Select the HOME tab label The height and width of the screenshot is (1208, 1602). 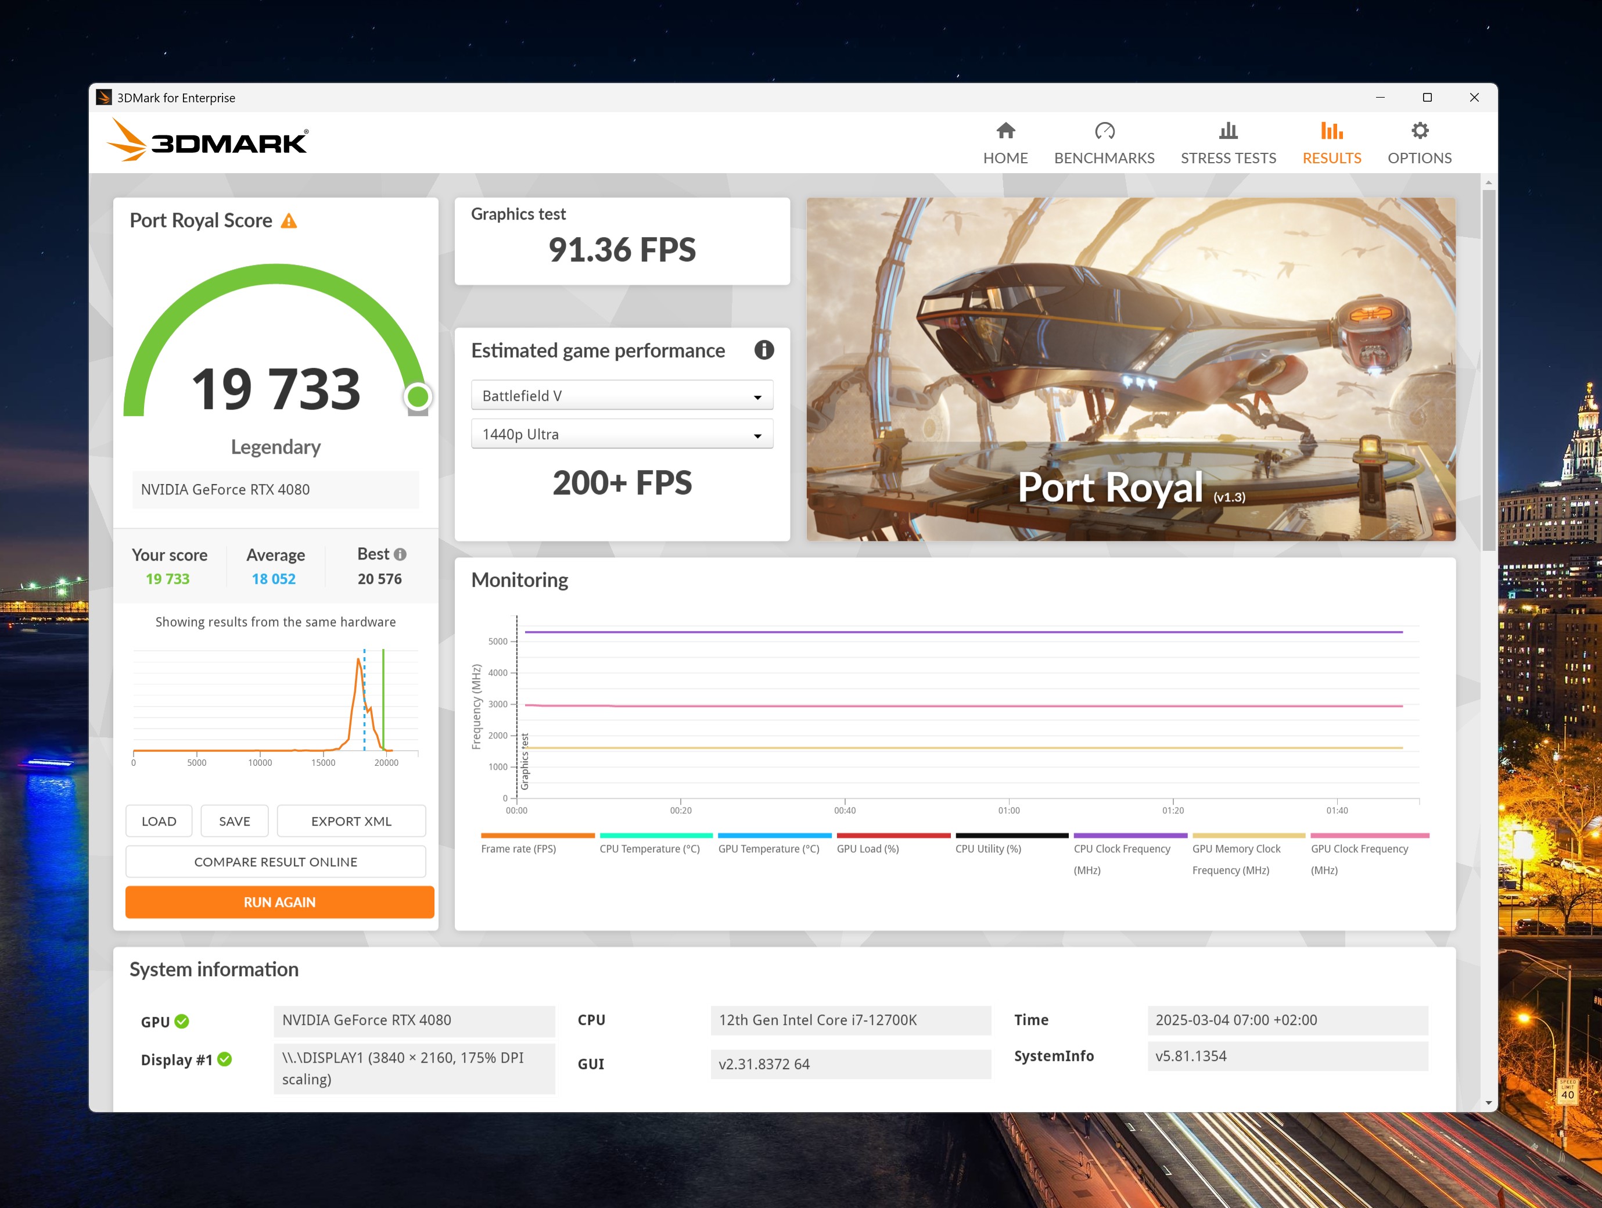pos(1005,158)
